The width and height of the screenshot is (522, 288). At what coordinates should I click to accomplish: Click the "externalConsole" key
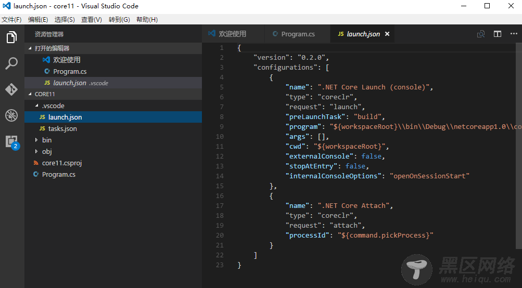pos(319,156)
